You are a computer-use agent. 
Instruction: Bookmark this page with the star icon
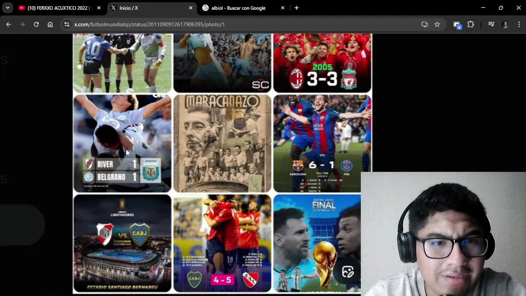pyautogui.click(x=437, y=24)
